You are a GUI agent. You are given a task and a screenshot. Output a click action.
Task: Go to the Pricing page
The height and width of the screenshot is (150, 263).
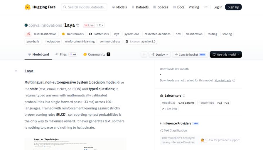194,7
